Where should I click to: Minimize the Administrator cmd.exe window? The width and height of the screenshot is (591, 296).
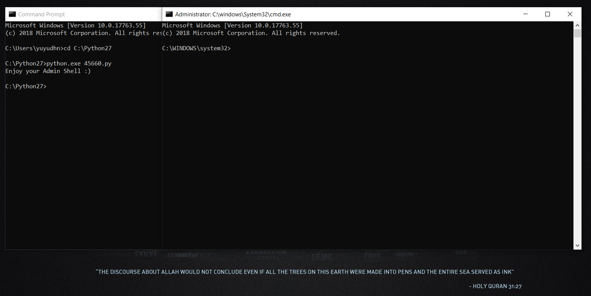(526, 14)
